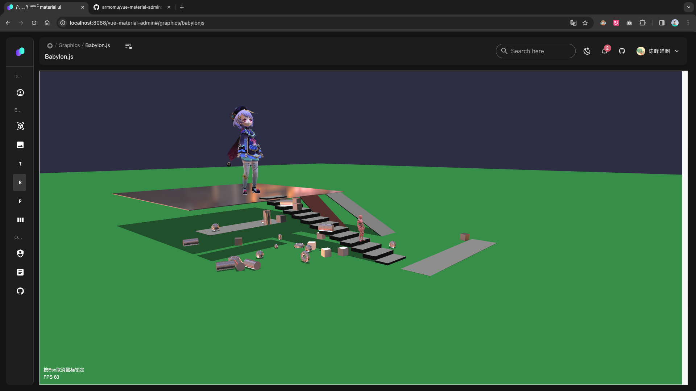Switch to the armomu/vue-material-admin tab
696x391 pixels.
(x=132, y=7)
